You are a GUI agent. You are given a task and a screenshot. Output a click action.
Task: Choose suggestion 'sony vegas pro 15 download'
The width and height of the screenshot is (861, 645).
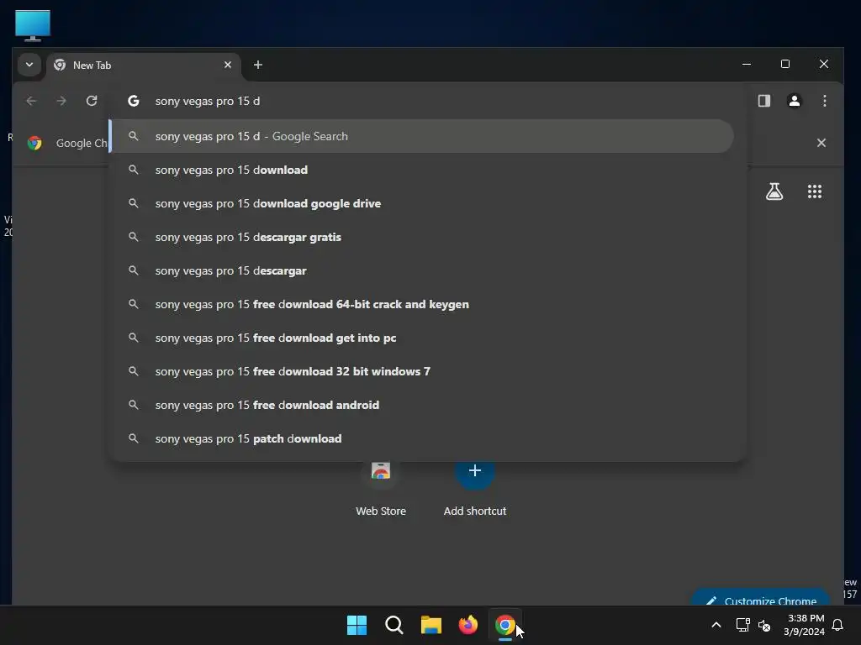click(x=422, y=170)
